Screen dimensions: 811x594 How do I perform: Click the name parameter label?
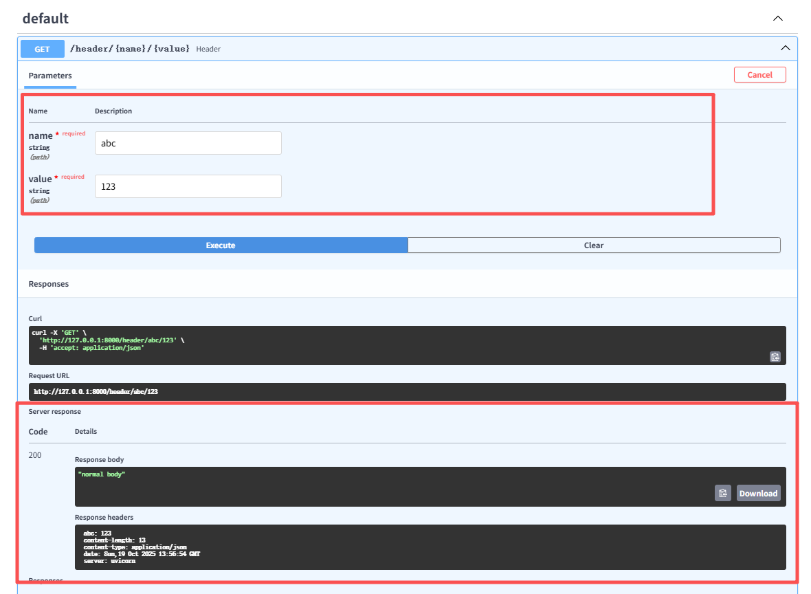(x=41, y=135)
